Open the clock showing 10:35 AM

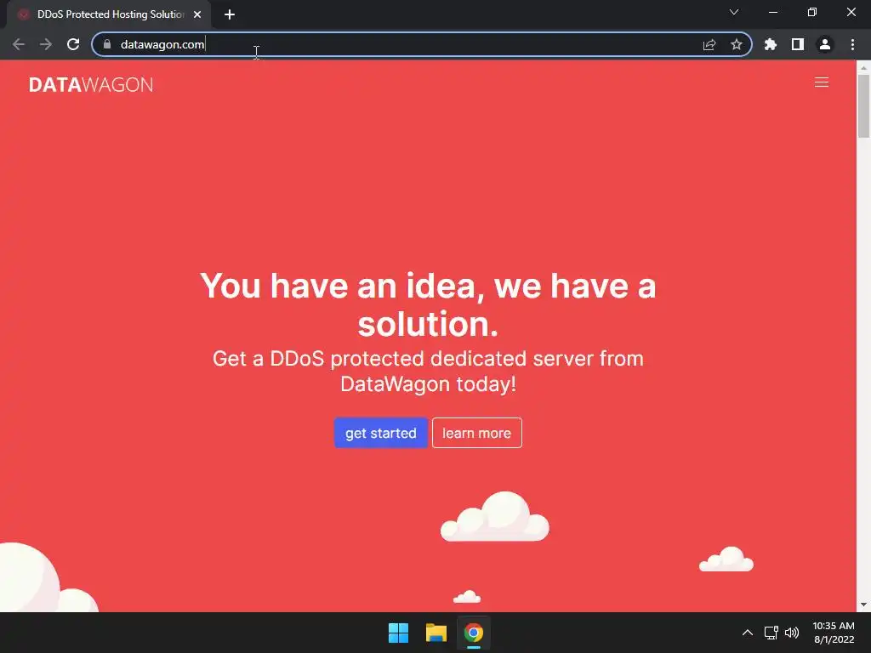[x=834, y=633]
